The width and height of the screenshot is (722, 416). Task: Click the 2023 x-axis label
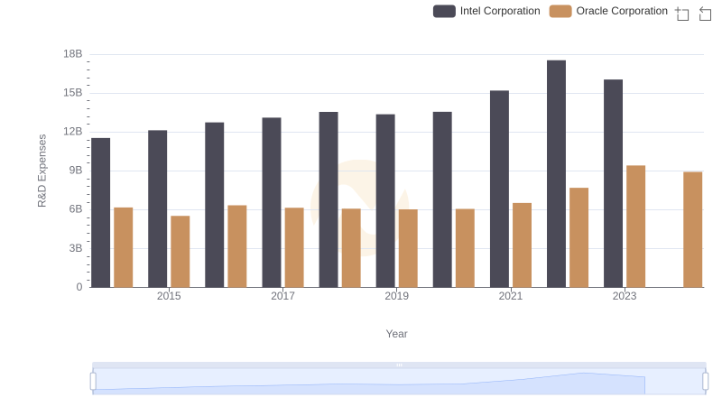(x=625, y=296)
